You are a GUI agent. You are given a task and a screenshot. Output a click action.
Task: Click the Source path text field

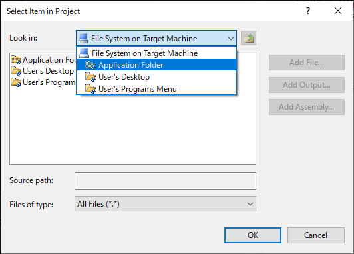coord(165,181)
